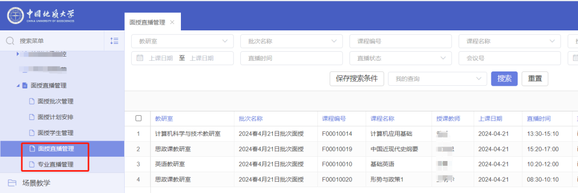Switch to the 面授直播管理 tab
Screen dimensions: 578x193
[x=147, y=22]
